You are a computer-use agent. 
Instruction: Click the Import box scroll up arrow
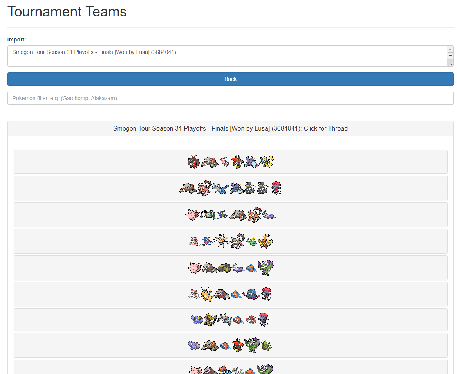450,49
